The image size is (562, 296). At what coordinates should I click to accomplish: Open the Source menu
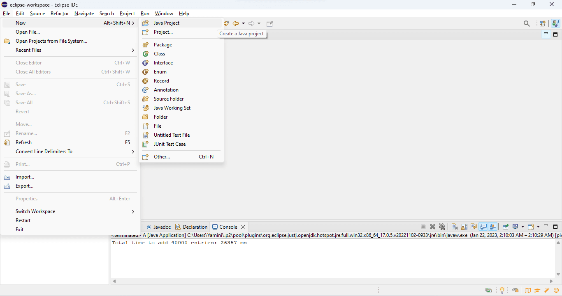click(x=37, y=14)
